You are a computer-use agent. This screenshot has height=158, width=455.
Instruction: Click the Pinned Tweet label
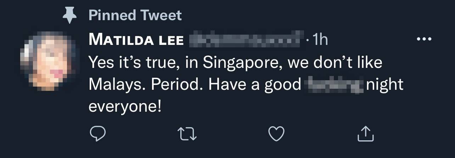pyautogui.click(x=135, y=15)
